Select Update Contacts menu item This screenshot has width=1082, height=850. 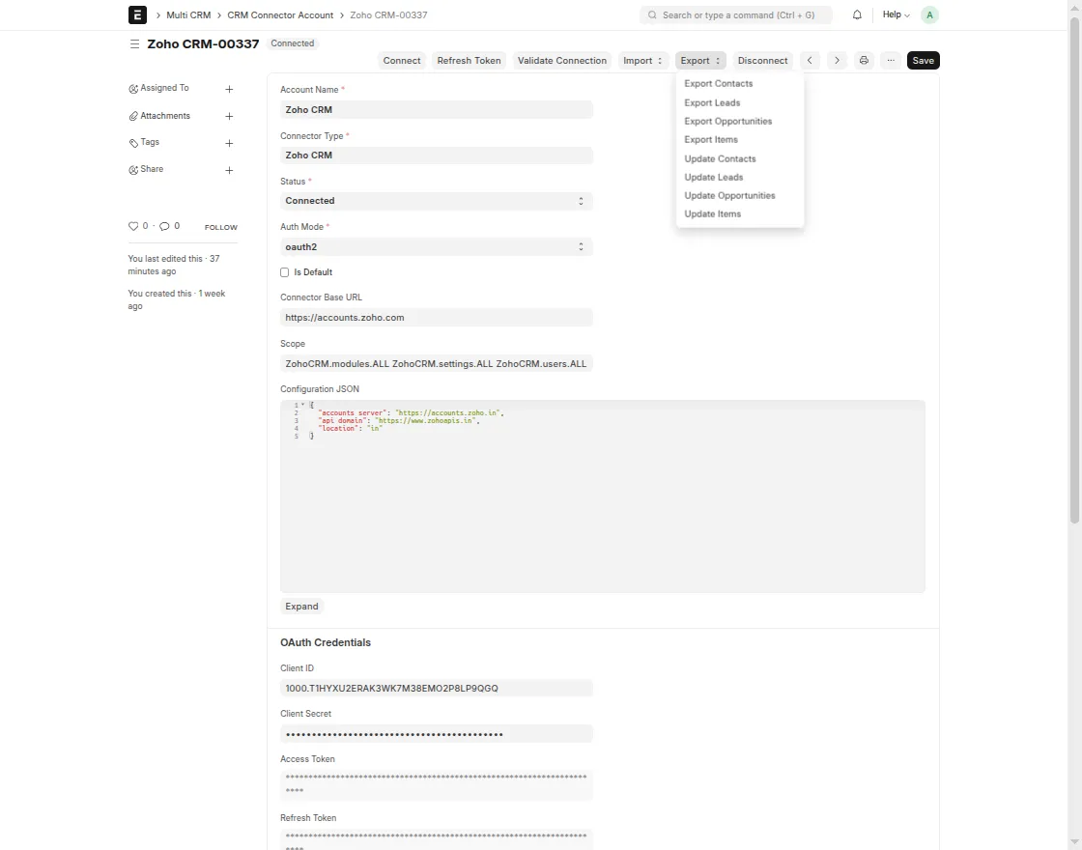[x=720, y=158]
